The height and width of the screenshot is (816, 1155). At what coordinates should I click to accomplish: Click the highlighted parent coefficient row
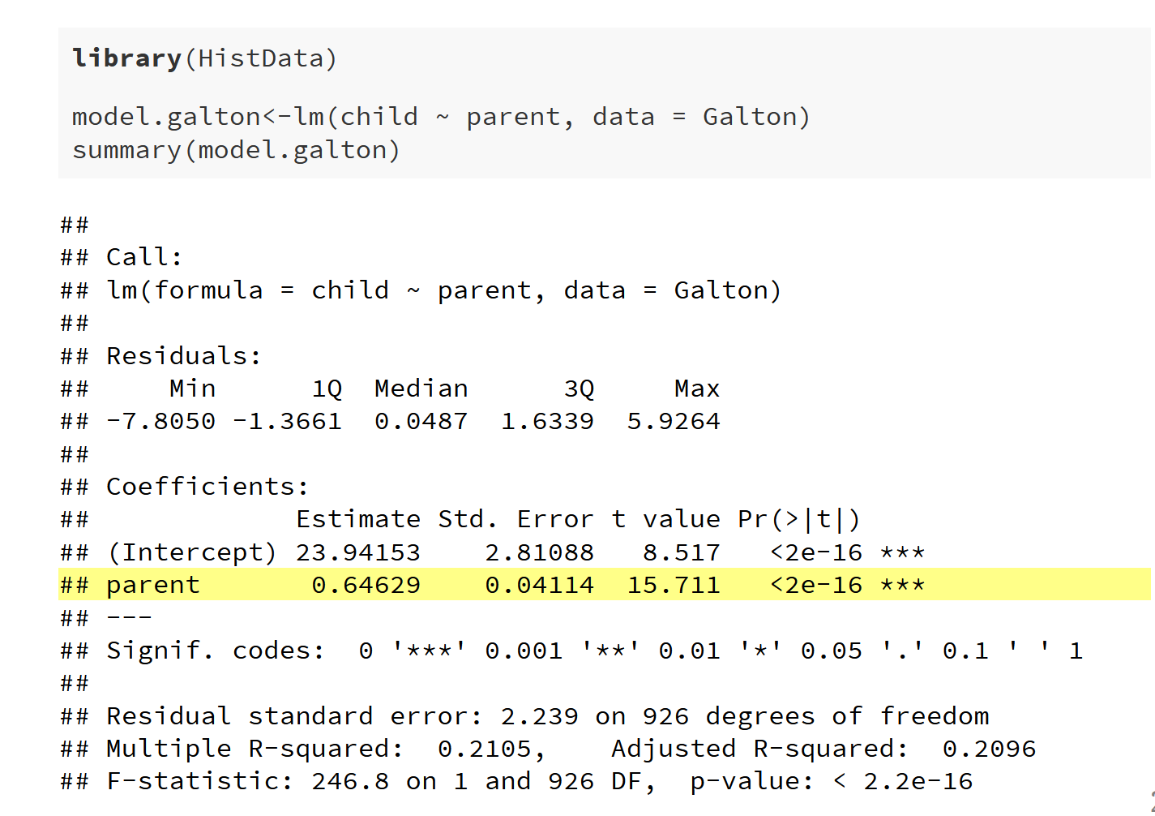tap(603, 585)
